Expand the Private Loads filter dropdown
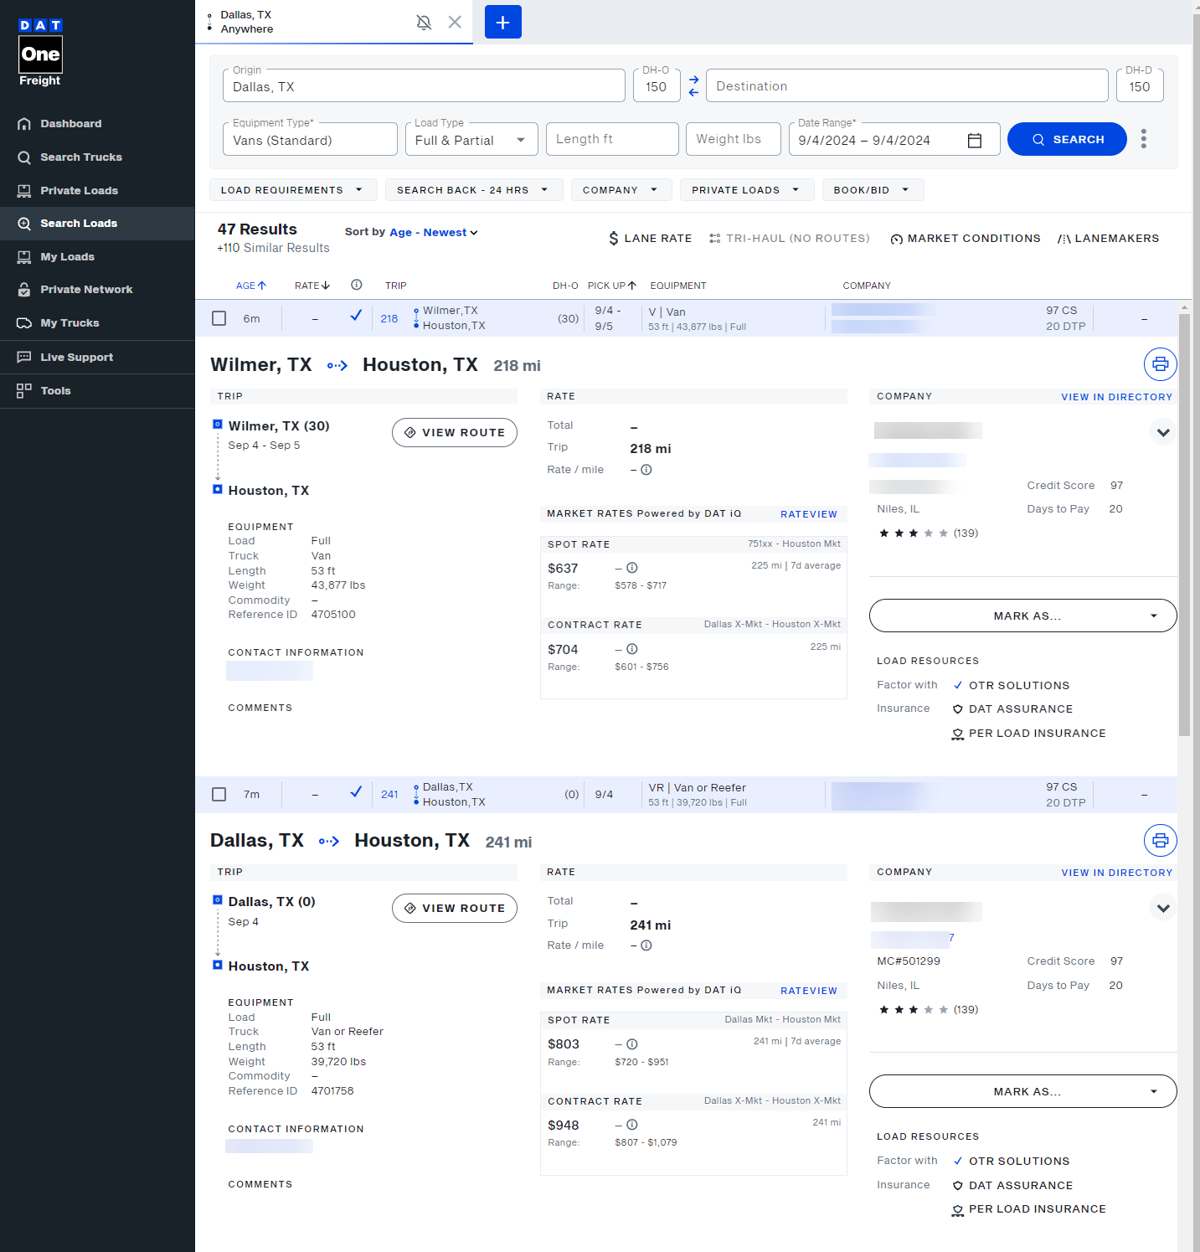 [746, 190]
